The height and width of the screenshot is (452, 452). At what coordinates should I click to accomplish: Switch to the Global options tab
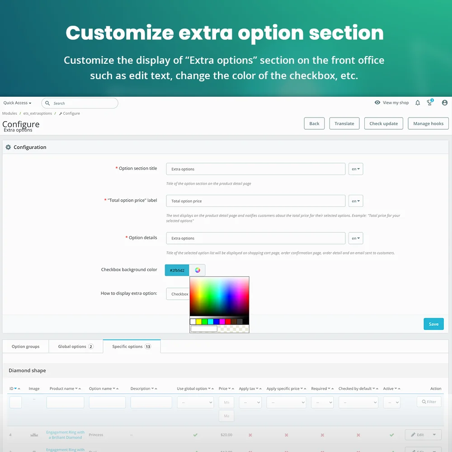pos(75,346)
